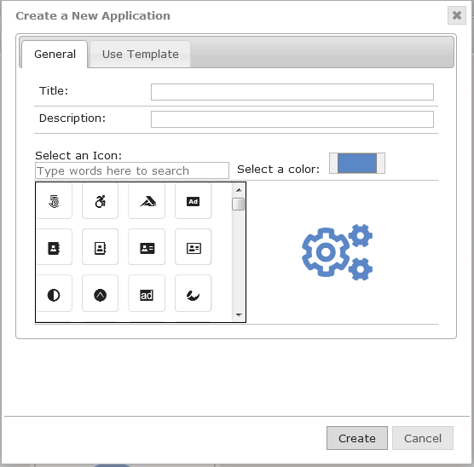
Task: Pick the Adobe-style triangle logo icon
Action: click(147, 201)
